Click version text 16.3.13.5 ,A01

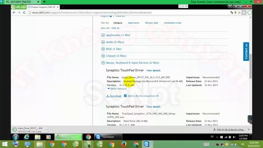click(127, 85)
